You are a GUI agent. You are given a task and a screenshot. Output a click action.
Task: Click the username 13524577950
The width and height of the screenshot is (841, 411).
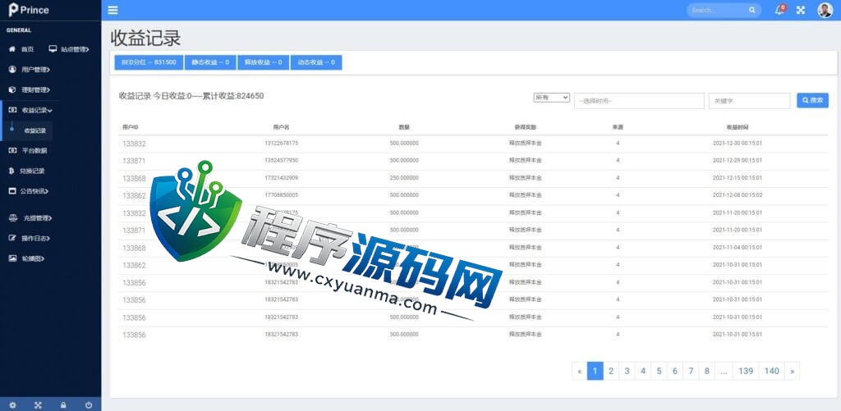[281, 160]
